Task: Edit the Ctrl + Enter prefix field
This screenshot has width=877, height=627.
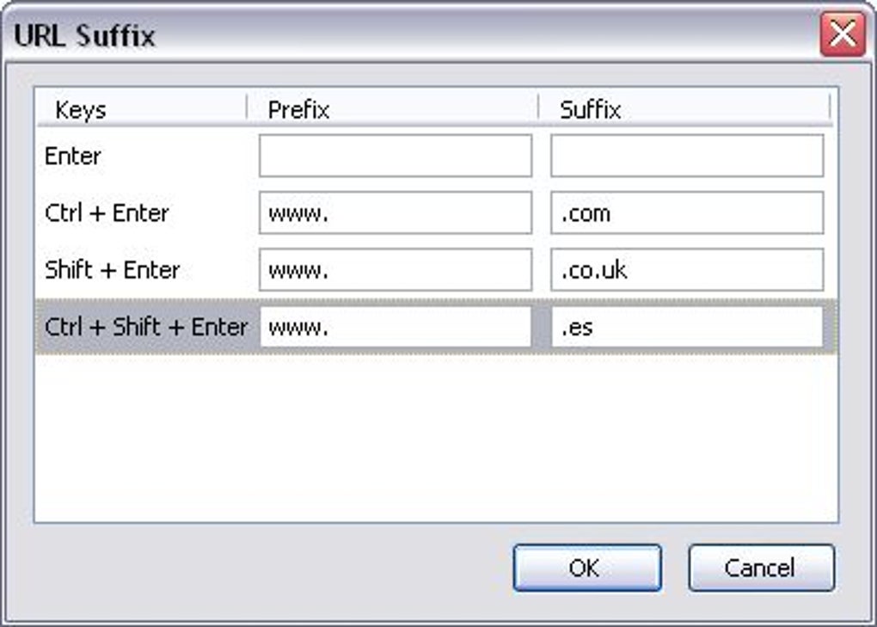Action: [395, 212]
